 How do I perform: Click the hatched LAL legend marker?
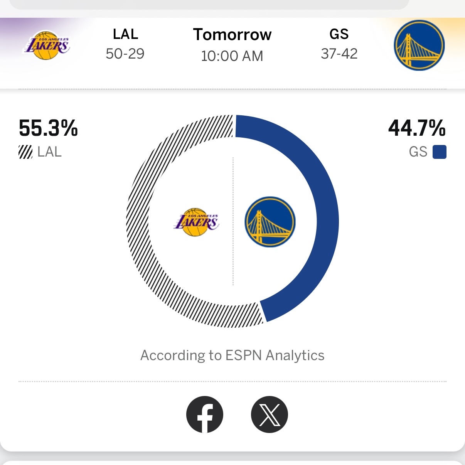[25, 152]
